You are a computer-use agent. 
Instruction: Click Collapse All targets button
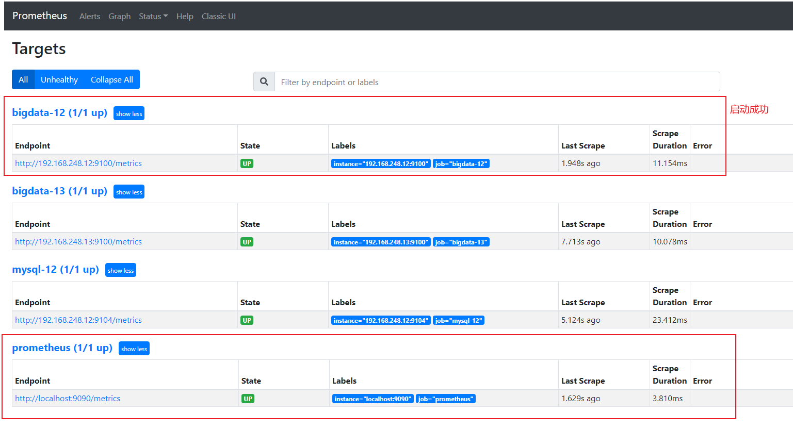[112, 79]
